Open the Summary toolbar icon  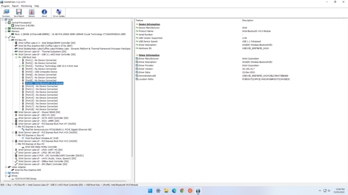(6, 13)
